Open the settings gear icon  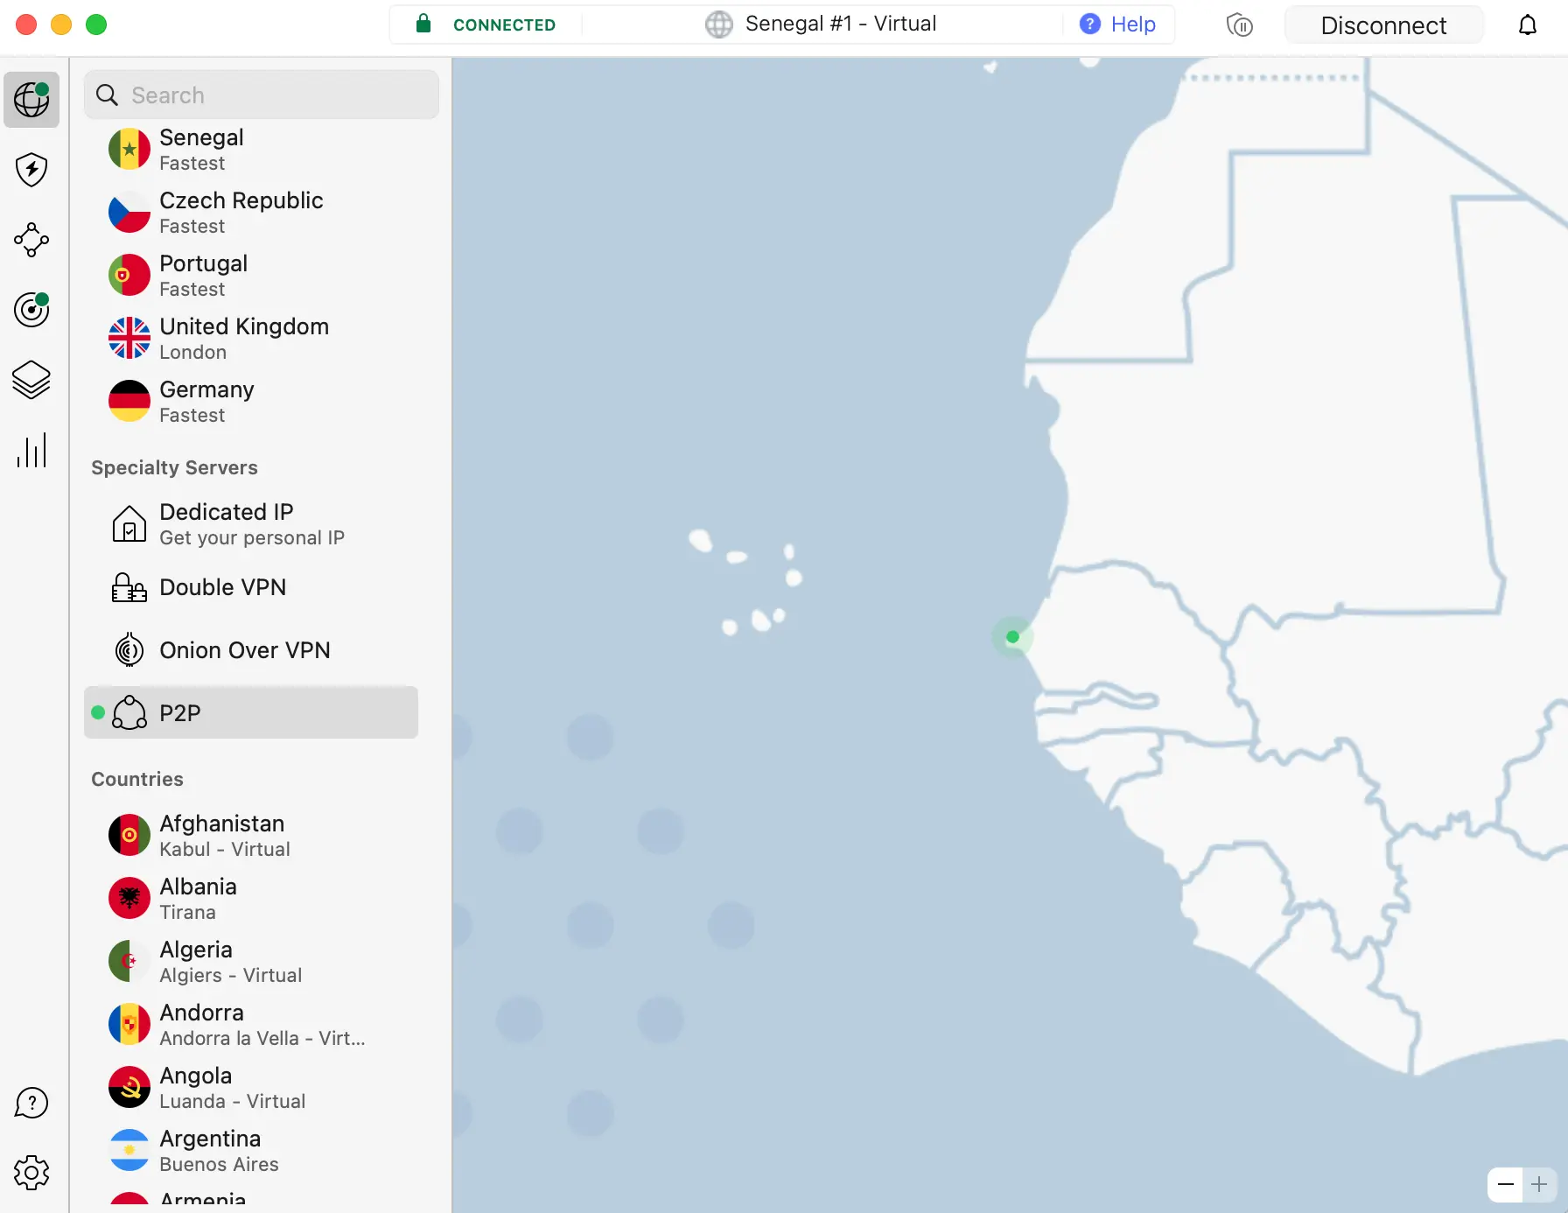[x=31, y=1173]
